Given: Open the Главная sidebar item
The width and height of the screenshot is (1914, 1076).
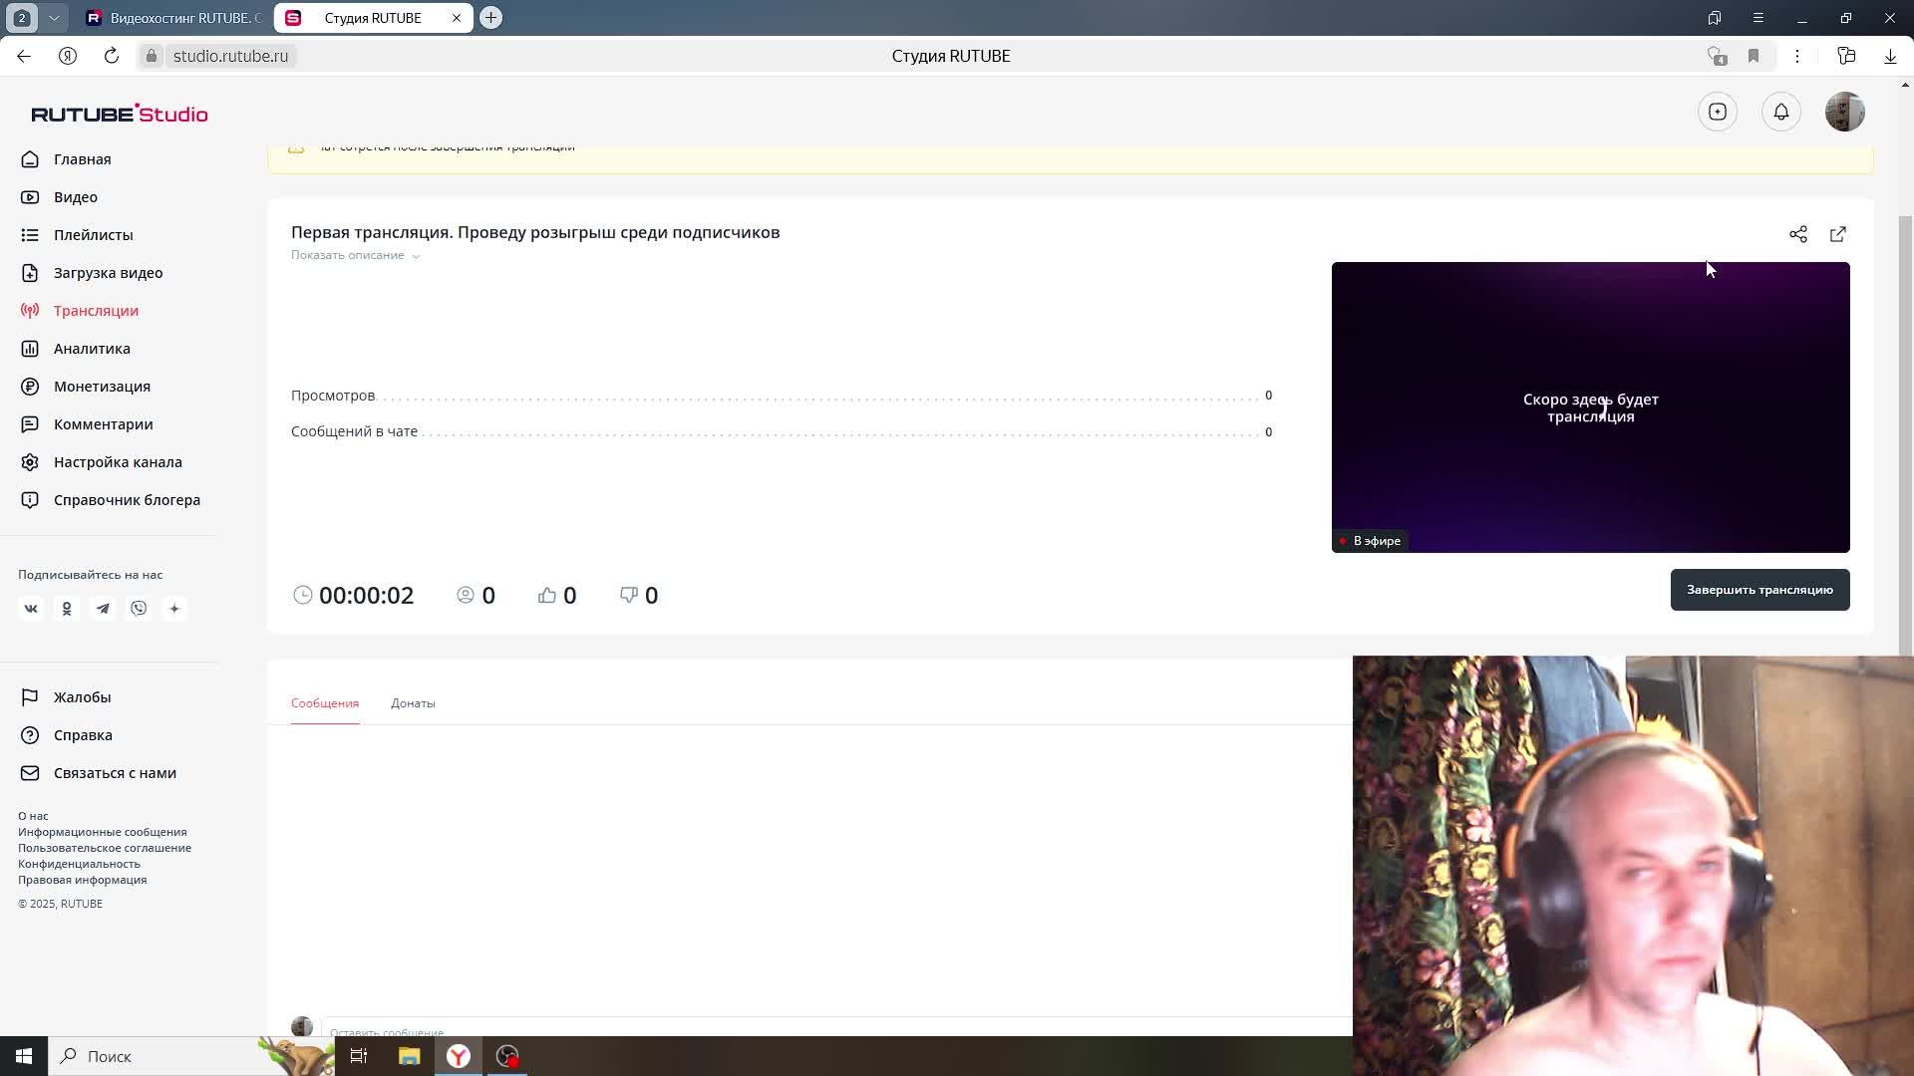Looking at the screenshot, I should 82,159.
